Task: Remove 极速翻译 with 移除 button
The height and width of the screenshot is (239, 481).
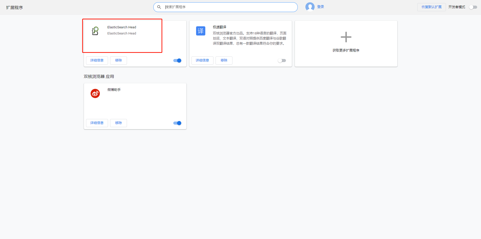Action: pyautogui.click(x=224, y=61)
